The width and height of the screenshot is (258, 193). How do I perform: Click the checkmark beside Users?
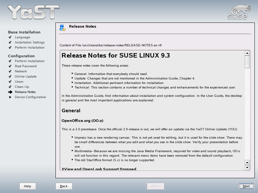point(10,82)
